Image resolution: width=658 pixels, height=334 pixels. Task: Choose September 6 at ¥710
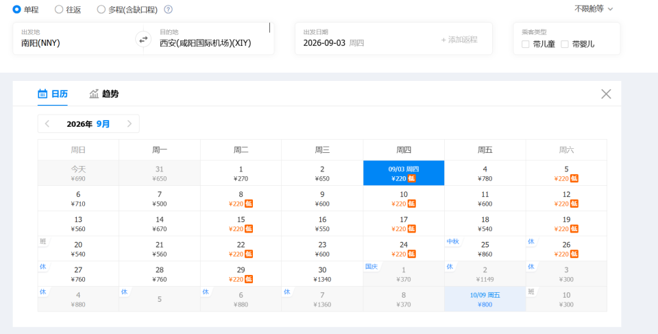click(78, 198)
